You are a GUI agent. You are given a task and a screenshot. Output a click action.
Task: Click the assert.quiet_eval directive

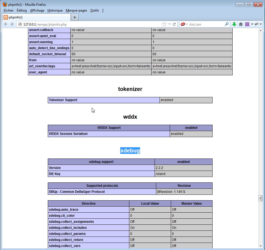(49, 36)
